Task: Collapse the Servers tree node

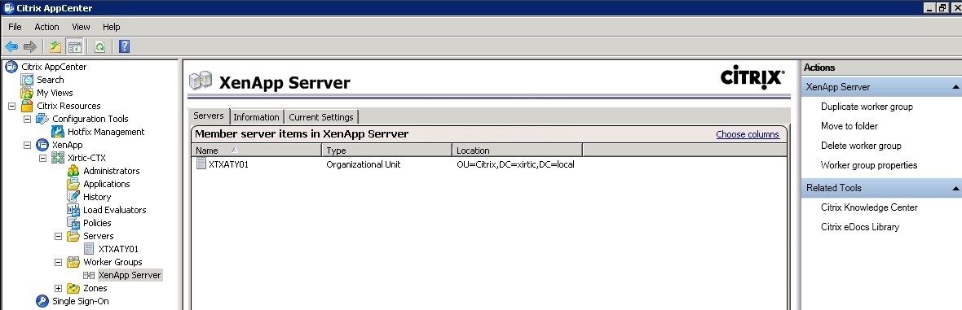Action: [x=58, y=236]
